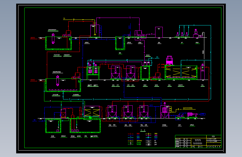
Task: Click the large green tank with yellow zigzag packing
Action: [x=181, y=72]
